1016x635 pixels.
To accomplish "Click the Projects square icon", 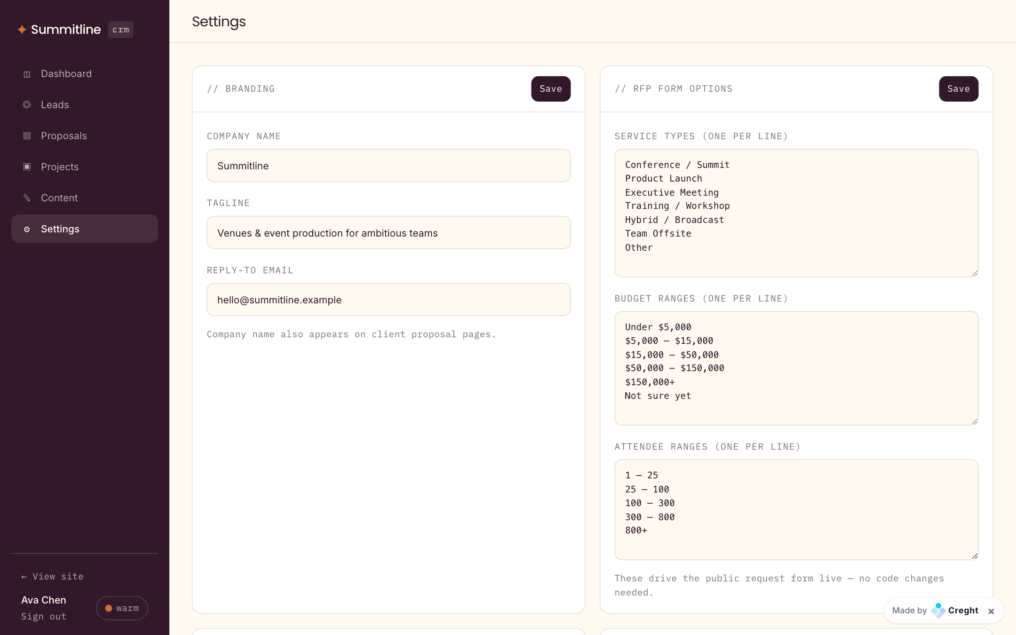I will (x=27, y=167).
